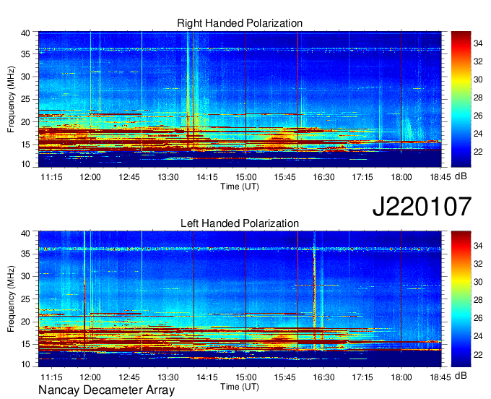Click the 'Nancay Decameter Array' caption
The image size is (491, 399).
click(x=106, y=390)
